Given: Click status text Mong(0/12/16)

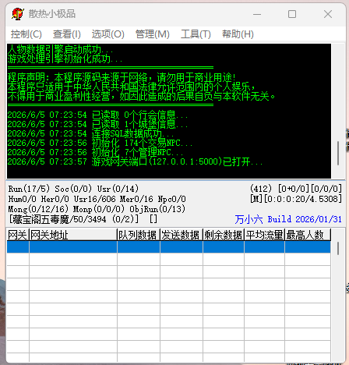Looking at the screenshot, I should 38,209.
